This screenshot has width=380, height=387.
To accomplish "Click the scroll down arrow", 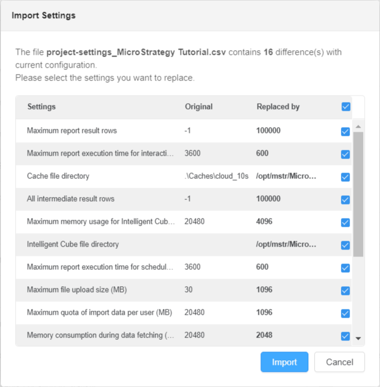I will point(358,338).
